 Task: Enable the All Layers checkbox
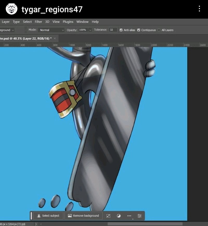(x=159, y=30)
